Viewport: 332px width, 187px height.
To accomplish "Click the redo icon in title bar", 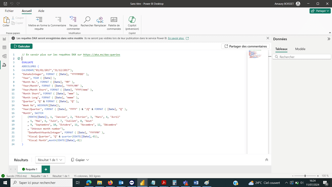I will 18,4.
